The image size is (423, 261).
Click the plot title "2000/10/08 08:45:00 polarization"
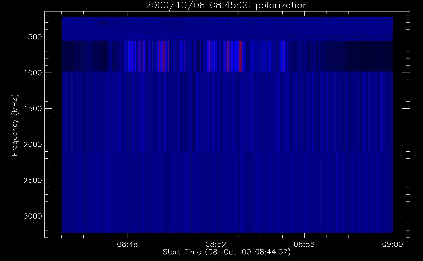[x=227, y=5]
